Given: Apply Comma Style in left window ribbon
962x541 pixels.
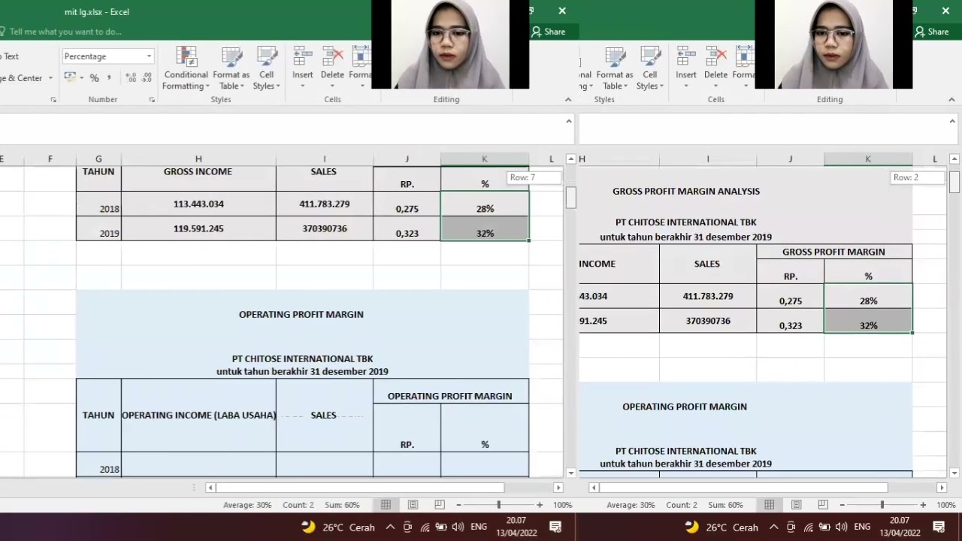Looking at the screenshot, I should pos(109,77).
